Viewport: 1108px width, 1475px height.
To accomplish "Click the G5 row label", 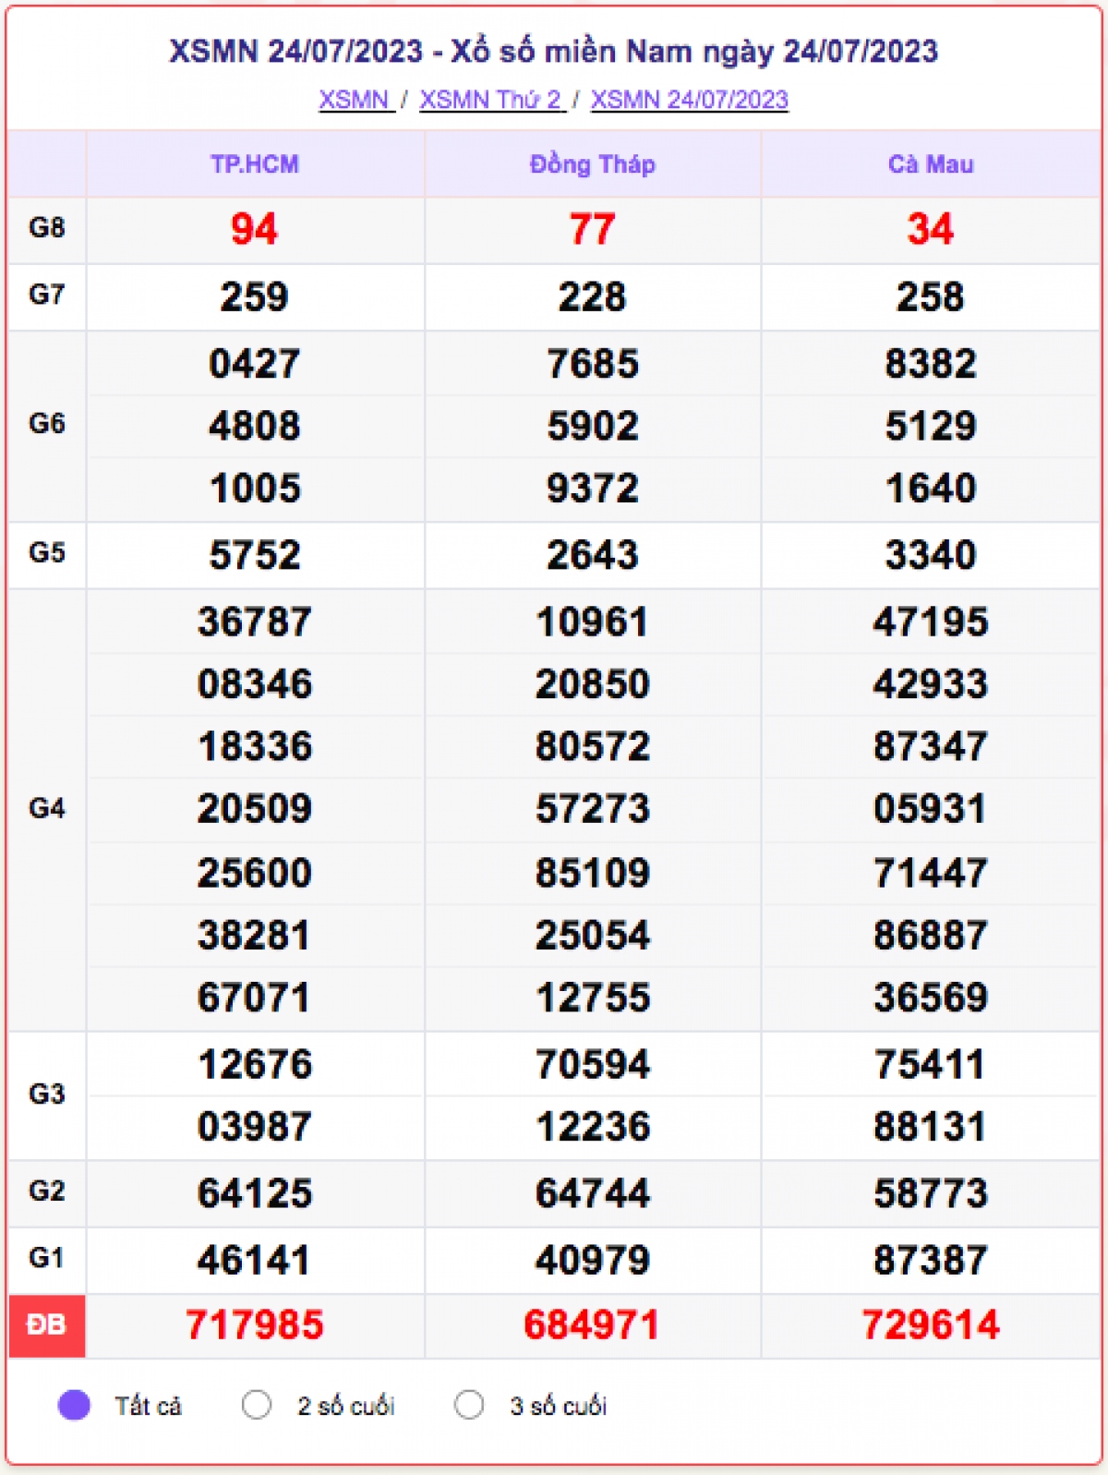I will [47, 553].
